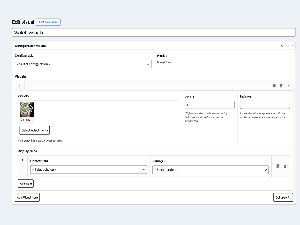Click Select Attachments button
Image resolution: width=300 pixels, height=225 pixels.
[34, 130]
